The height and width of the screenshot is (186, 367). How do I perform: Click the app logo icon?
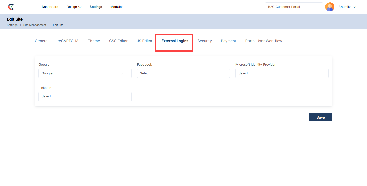[11, 7]
